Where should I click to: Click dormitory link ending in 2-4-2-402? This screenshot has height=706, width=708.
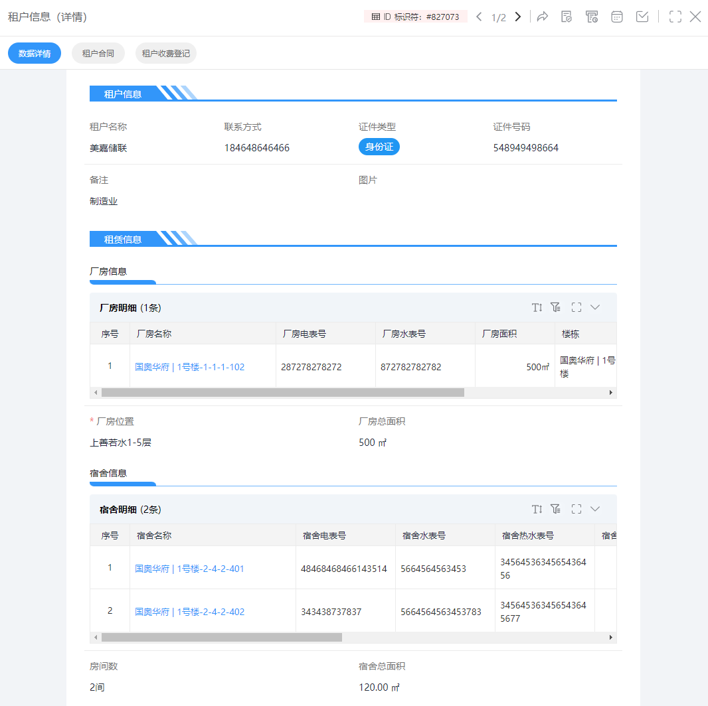coord(190,612)
